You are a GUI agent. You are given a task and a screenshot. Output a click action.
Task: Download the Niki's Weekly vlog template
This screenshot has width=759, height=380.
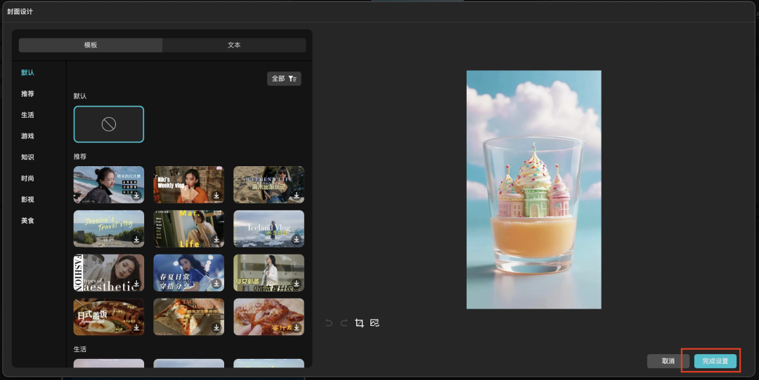coord(216,196)
